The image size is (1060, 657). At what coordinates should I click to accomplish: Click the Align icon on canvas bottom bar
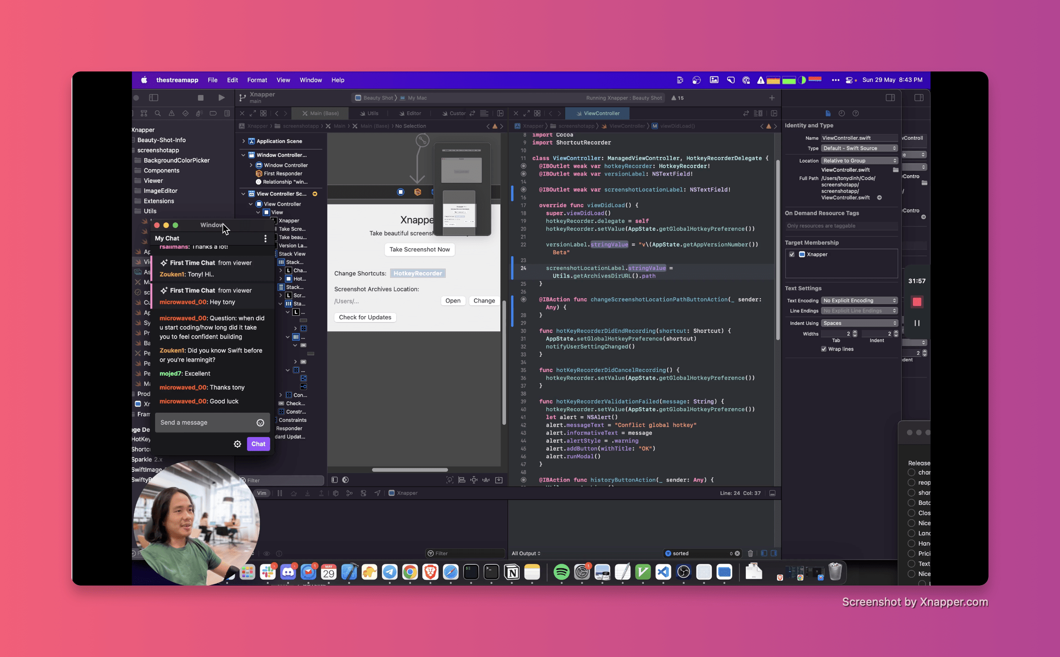(x=462, y=480)
